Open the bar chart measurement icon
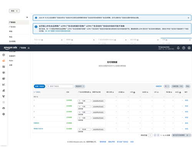The width and height of the screenshot is (192, 147). 3,90
